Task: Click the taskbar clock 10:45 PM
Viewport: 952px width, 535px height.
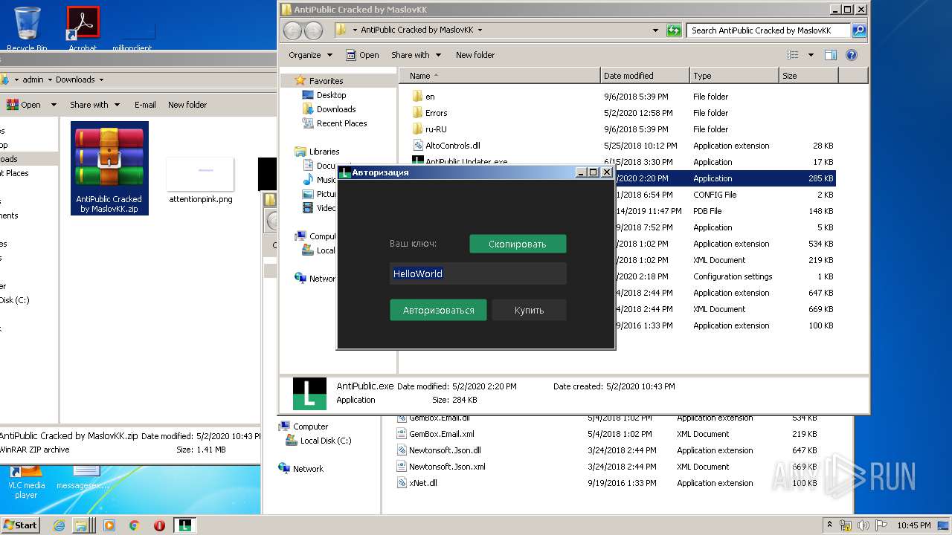Action: coord(913,525)
